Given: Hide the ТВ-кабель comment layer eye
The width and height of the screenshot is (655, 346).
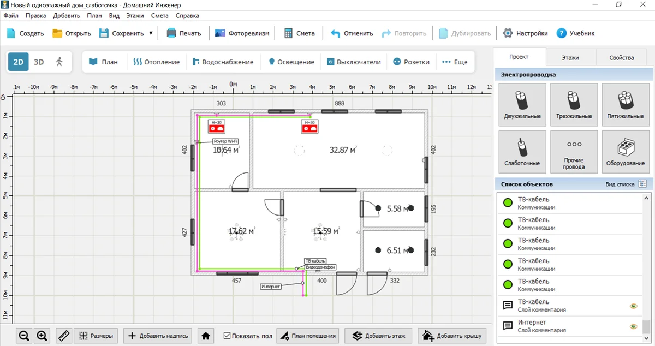Looking at the screenshot, I should coord(634,306).
